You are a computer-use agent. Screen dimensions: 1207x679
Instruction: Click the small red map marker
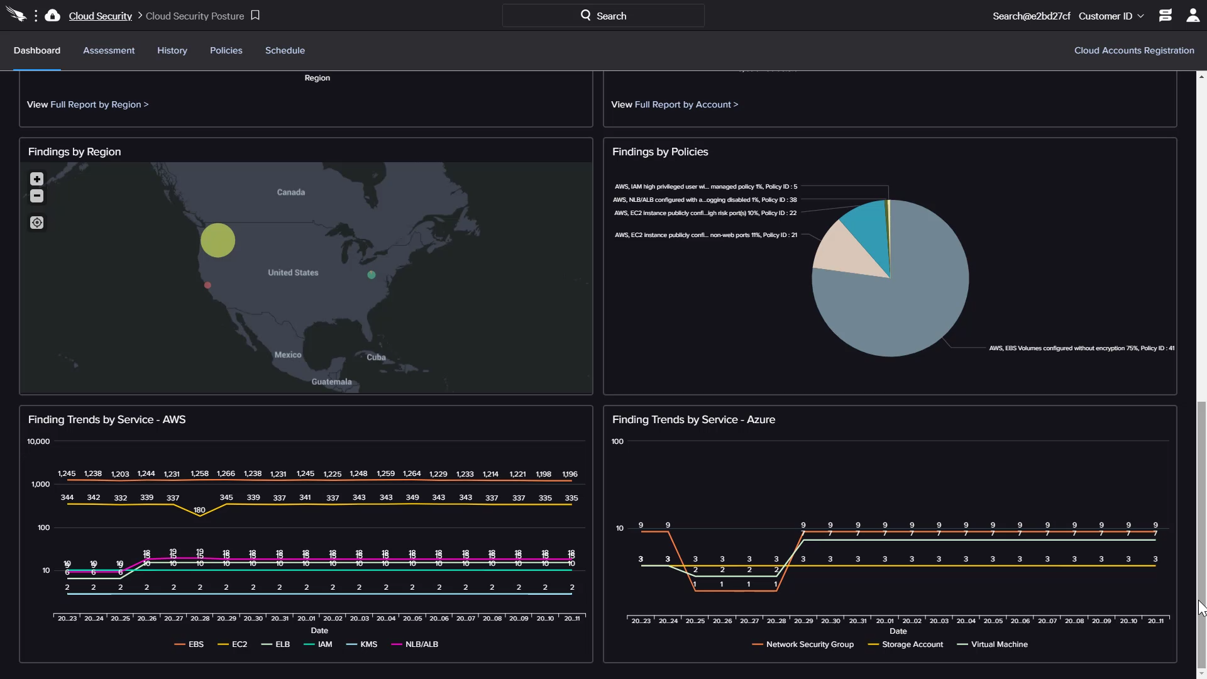coord(207,285)
